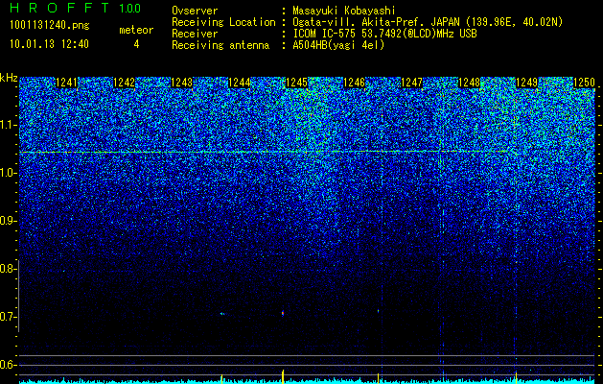Click the 1242 time marker
The image size is (603, 384).
point(125,83)
